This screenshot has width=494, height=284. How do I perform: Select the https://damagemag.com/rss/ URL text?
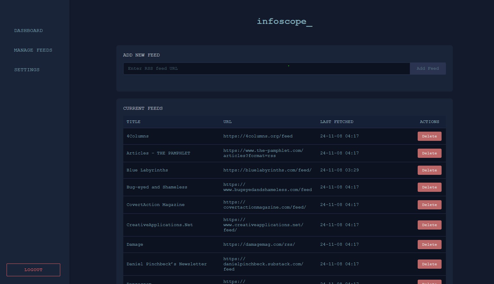(x=259, y=244)
